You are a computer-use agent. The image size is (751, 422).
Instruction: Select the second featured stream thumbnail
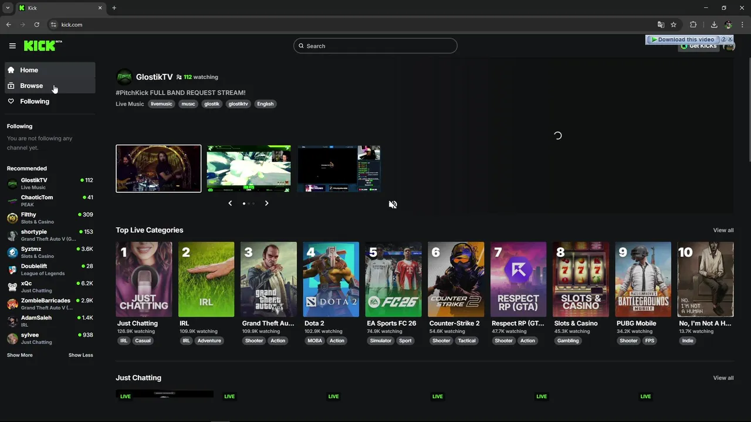click(249, 169)
